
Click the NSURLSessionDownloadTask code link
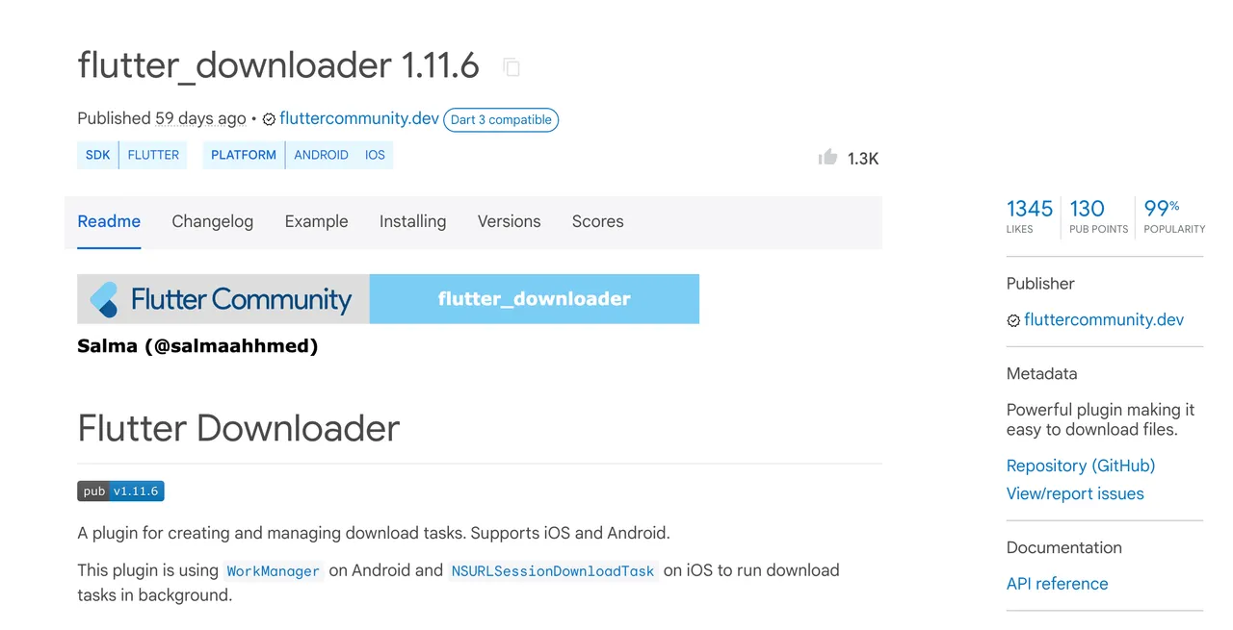click(553, 570)
